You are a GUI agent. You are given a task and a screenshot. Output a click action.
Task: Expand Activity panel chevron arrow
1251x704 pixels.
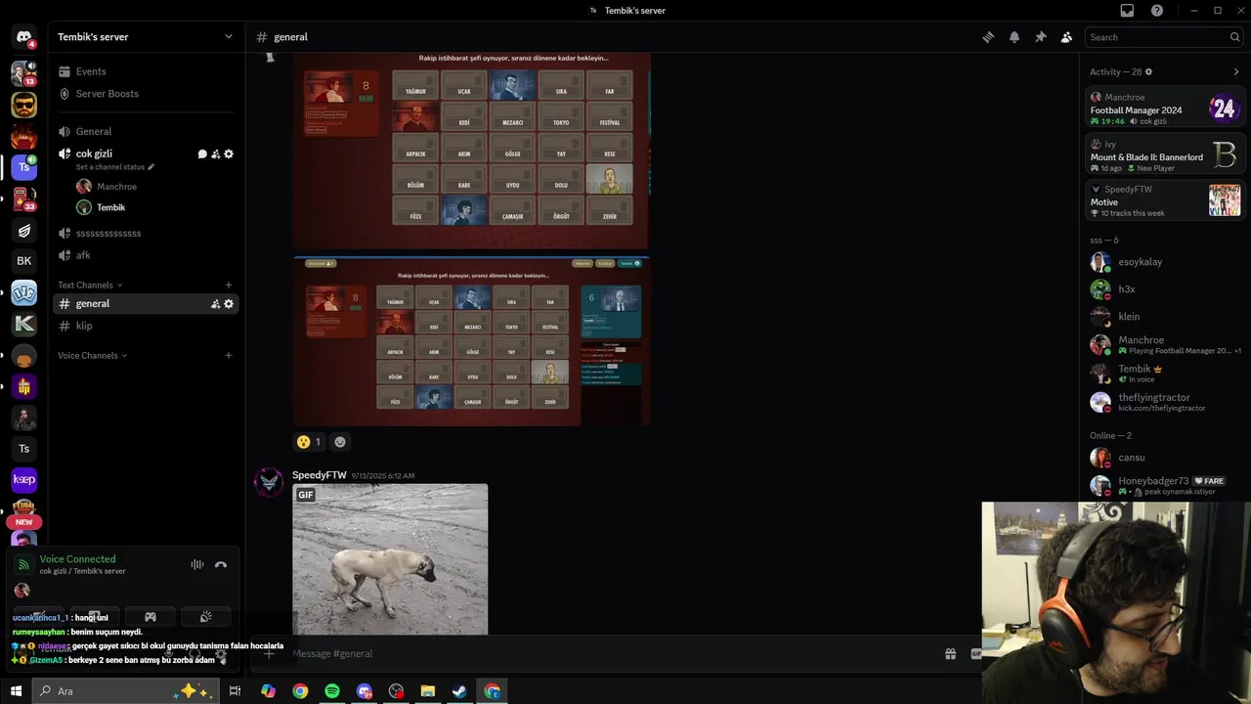(x=1235, y=71)
